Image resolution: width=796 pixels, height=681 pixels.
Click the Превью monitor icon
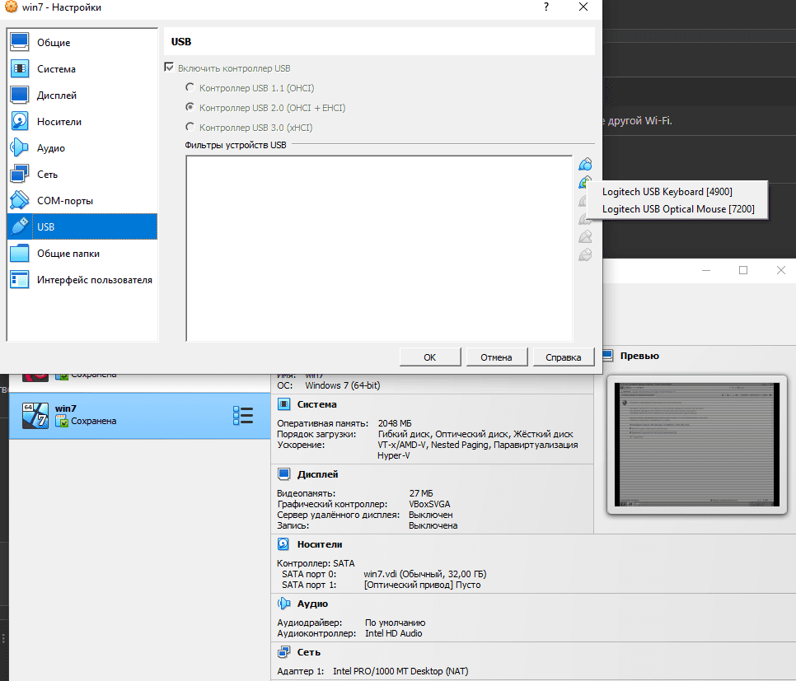pos(608,356)
